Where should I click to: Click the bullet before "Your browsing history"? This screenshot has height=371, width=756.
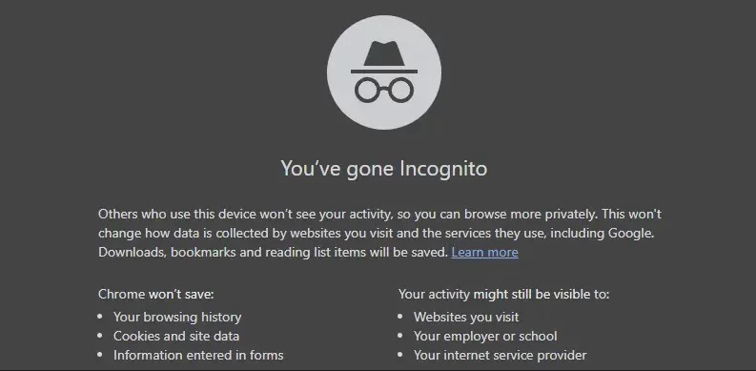click(100, 317)
